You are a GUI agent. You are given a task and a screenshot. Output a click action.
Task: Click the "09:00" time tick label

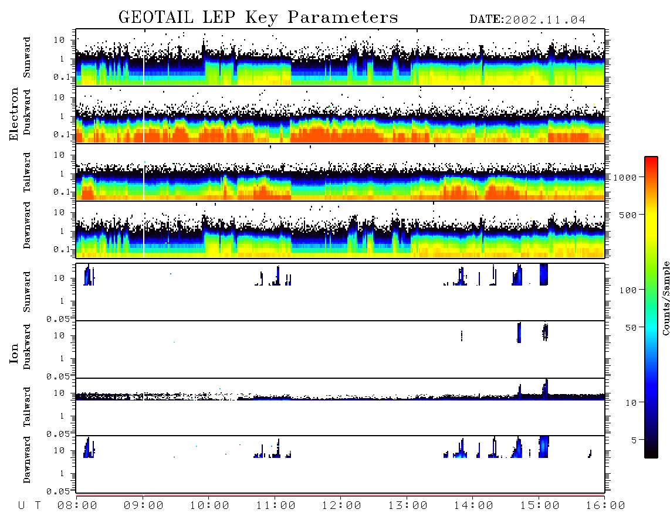pyautogui.click(x=144, y=505)
